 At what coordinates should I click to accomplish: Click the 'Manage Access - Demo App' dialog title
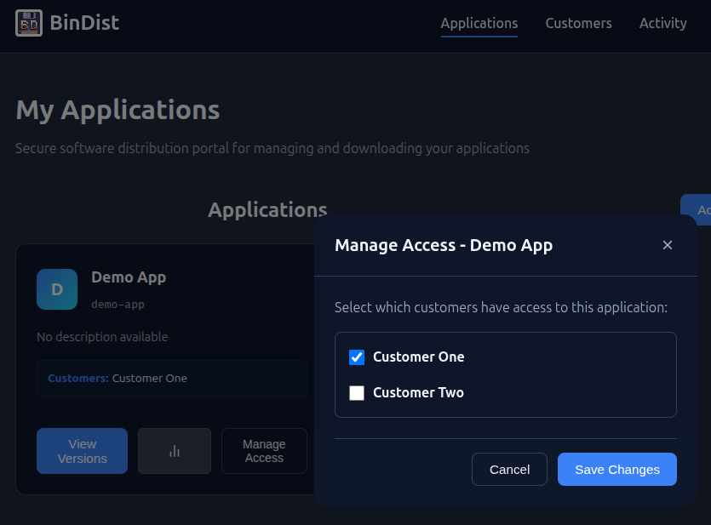pos(444,245)
